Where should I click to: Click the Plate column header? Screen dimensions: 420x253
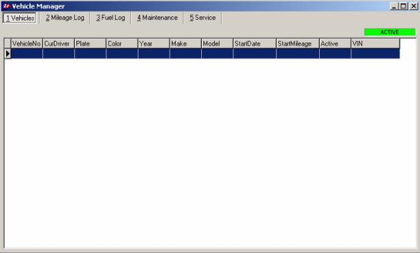[x=90, y=44]
